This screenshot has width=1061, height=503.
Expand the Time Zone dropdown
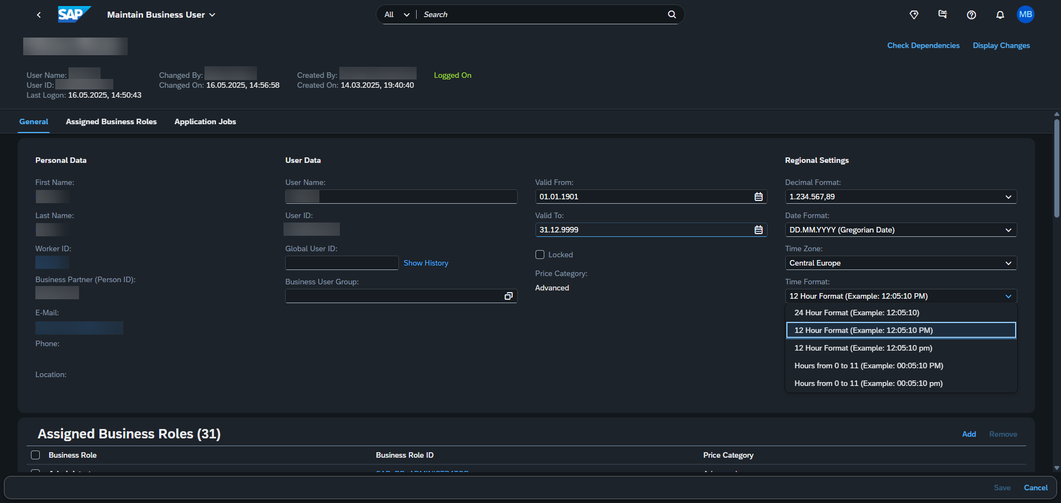(x=1009, y=263)
